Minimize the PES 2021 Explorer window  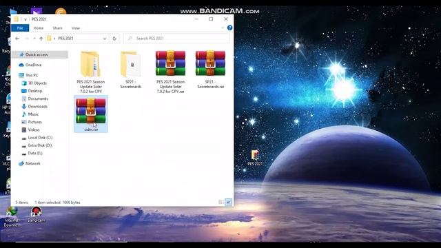point(196,19)
